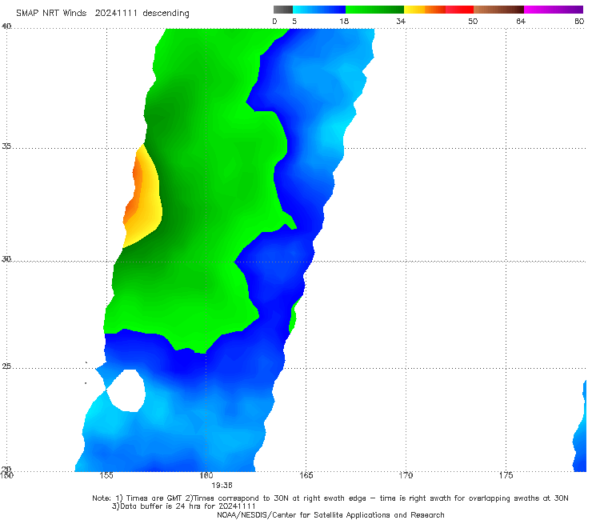Click the white data gap in the swath near 24N
Viewport: 592px width, 520px height.
tap(128, 391)
